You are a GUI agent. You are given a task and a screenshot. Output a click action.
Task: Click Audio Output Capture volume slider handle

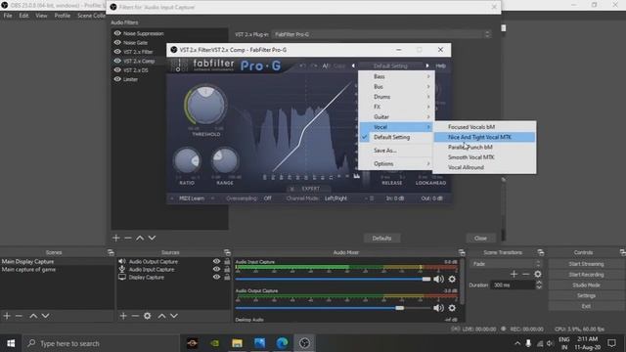400,308
